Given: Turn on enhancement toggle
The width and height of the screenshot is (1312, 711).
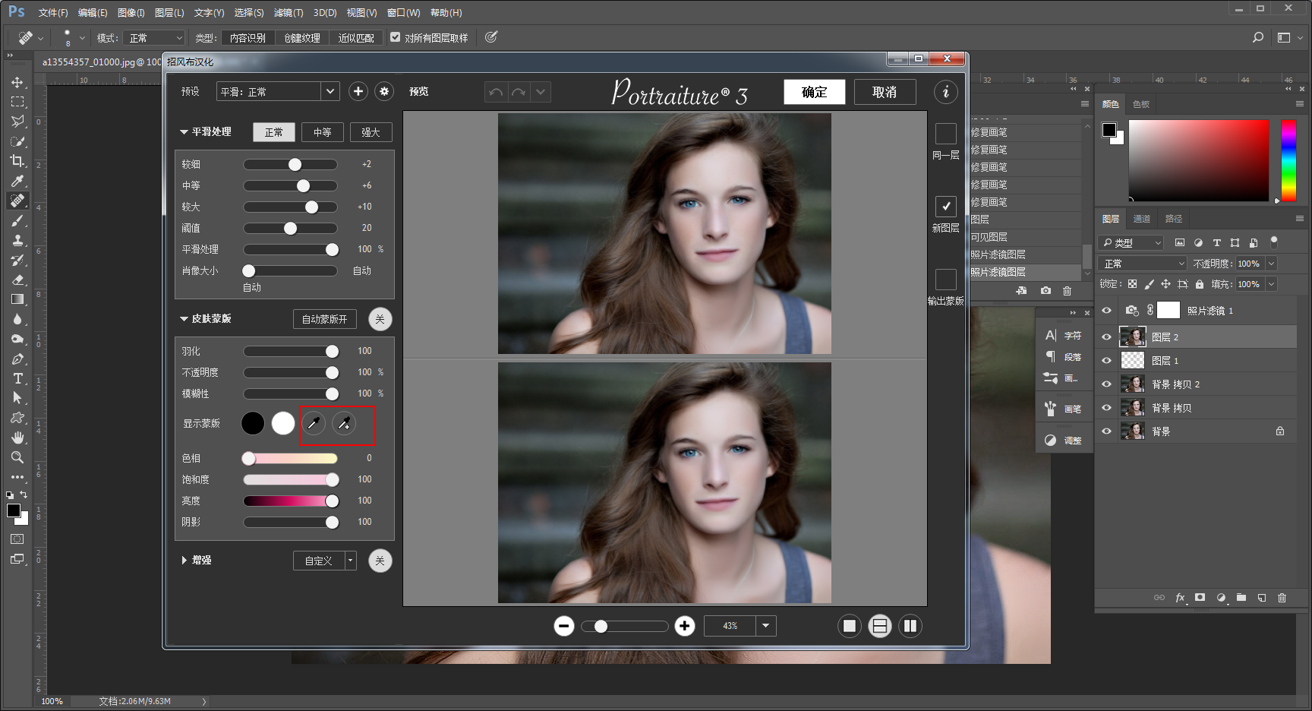Looking at the screenshot, I should point(380,561).
